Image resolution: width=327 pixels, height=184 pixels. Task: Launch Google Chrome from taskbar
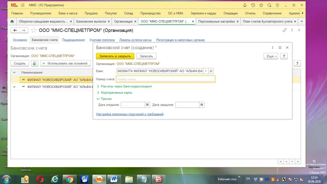[69, 179]
